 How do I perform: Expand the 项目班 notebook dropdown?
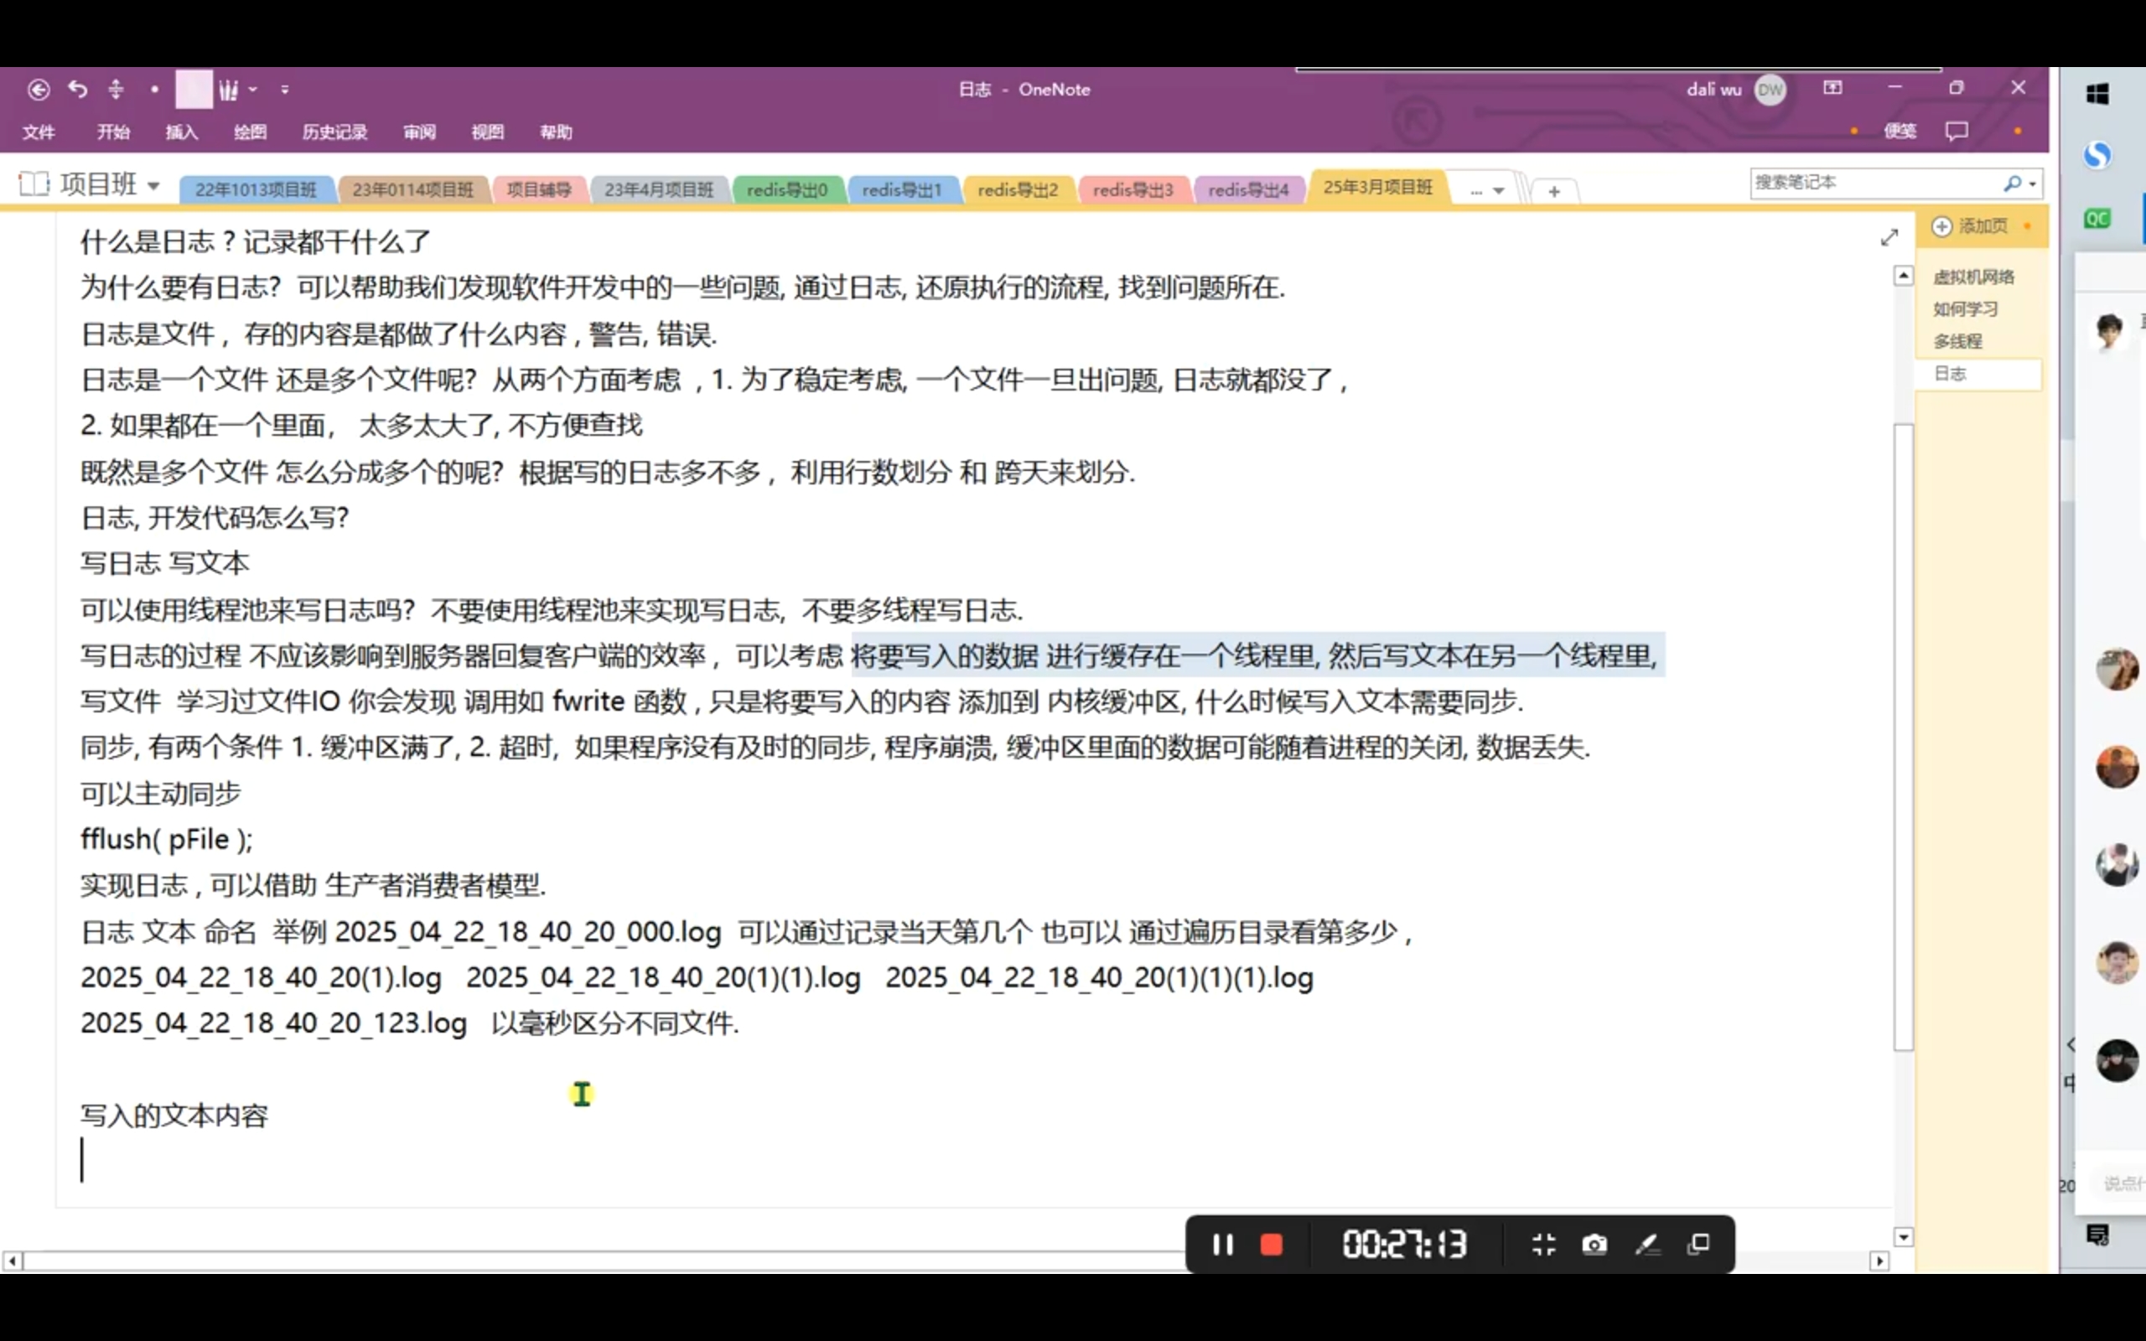coord(153,185)
